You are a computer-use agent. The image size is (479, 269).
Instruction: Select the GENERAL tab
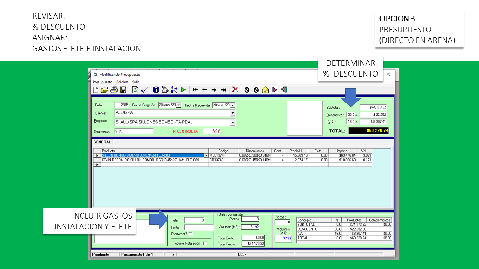pyautogui.click(x=102, y=142)
